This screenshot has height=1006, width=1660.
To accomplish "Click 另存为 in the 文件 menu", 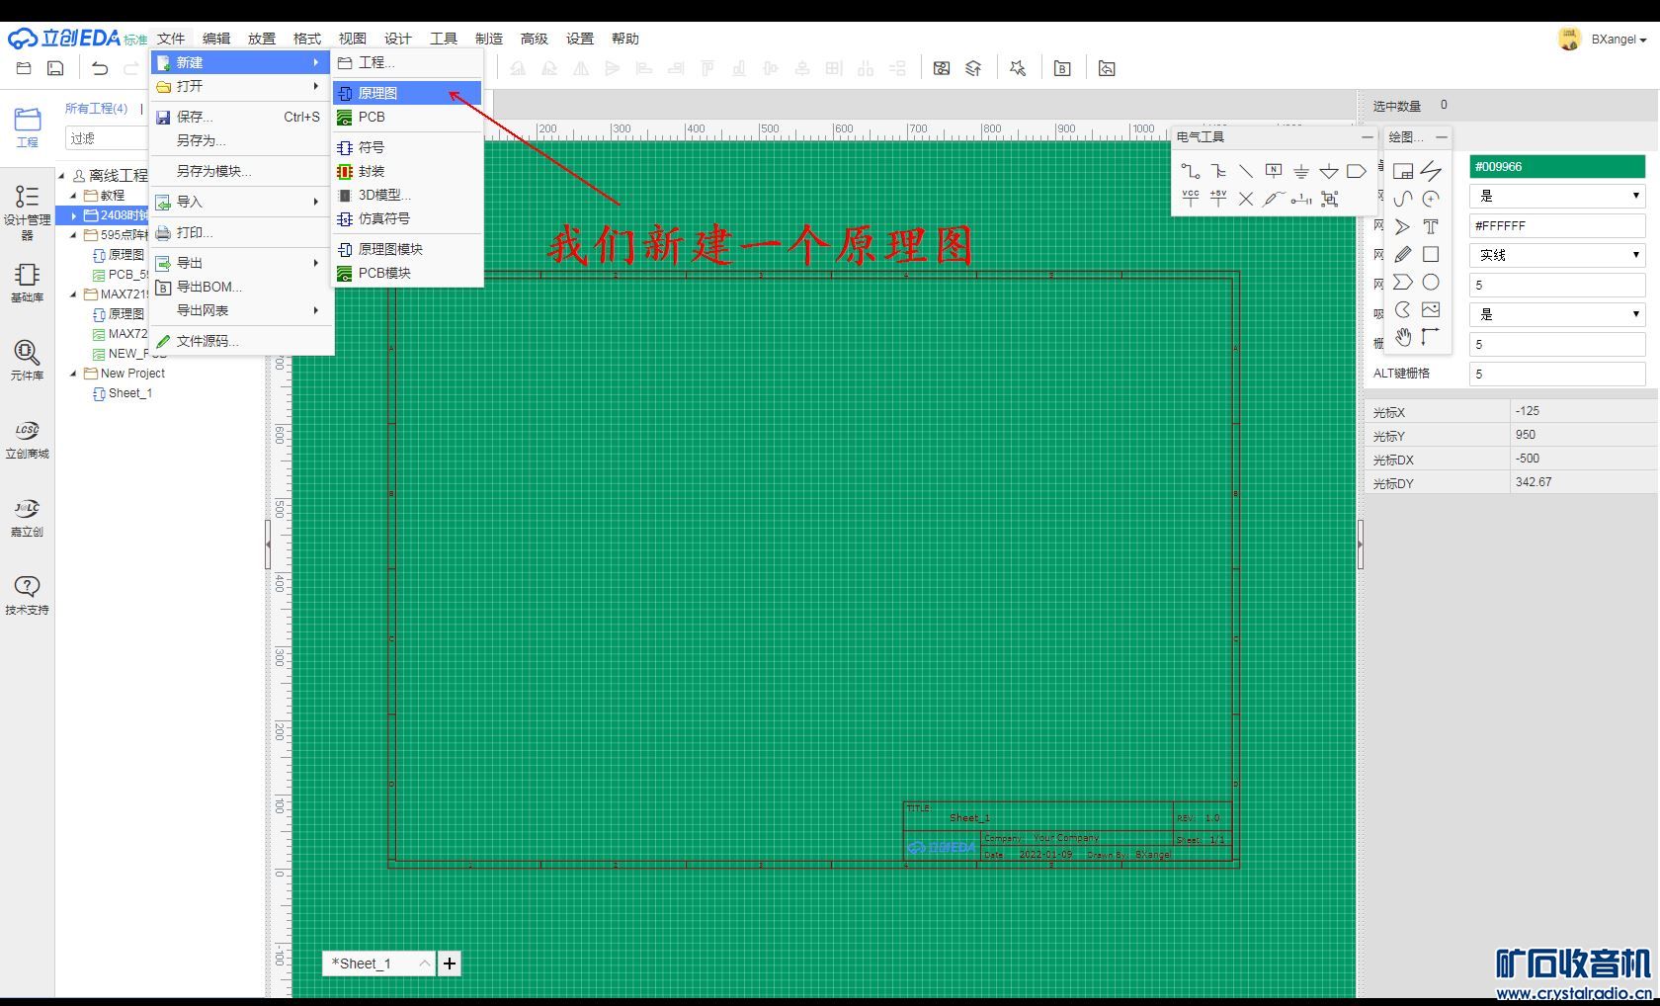I will (x=241, y=140).
